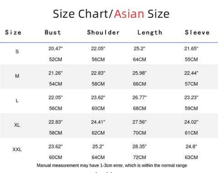Click the Sleeve column header

[197, 32]
